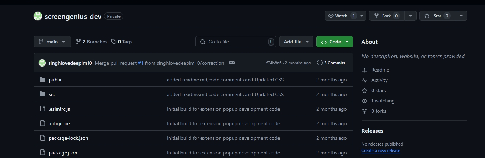Open the Activity link in About
The height and width of the screenshot is (158, 485).
click(x=375, y=80)
